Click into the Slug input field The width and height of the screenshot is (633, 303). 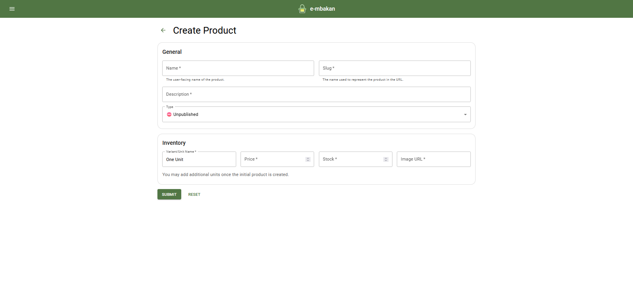(394, 68)
